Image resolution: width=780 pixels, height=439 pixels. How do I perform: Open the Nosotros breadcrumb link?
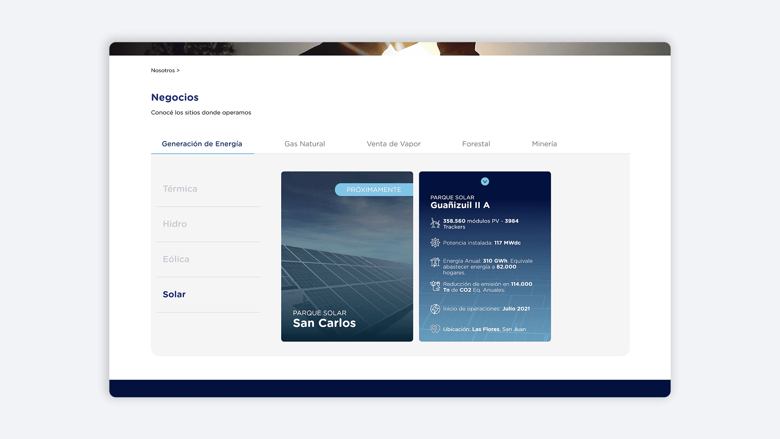point(162,70)
